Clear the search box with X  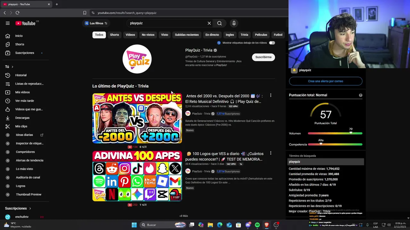(x=209, y=23)
